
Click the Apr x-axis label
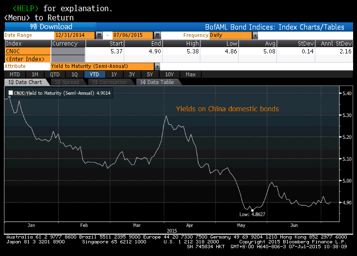[190, 225]
